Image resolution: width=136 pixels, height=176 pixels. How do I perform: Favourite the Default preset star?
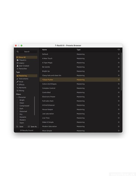coord(119,54)
